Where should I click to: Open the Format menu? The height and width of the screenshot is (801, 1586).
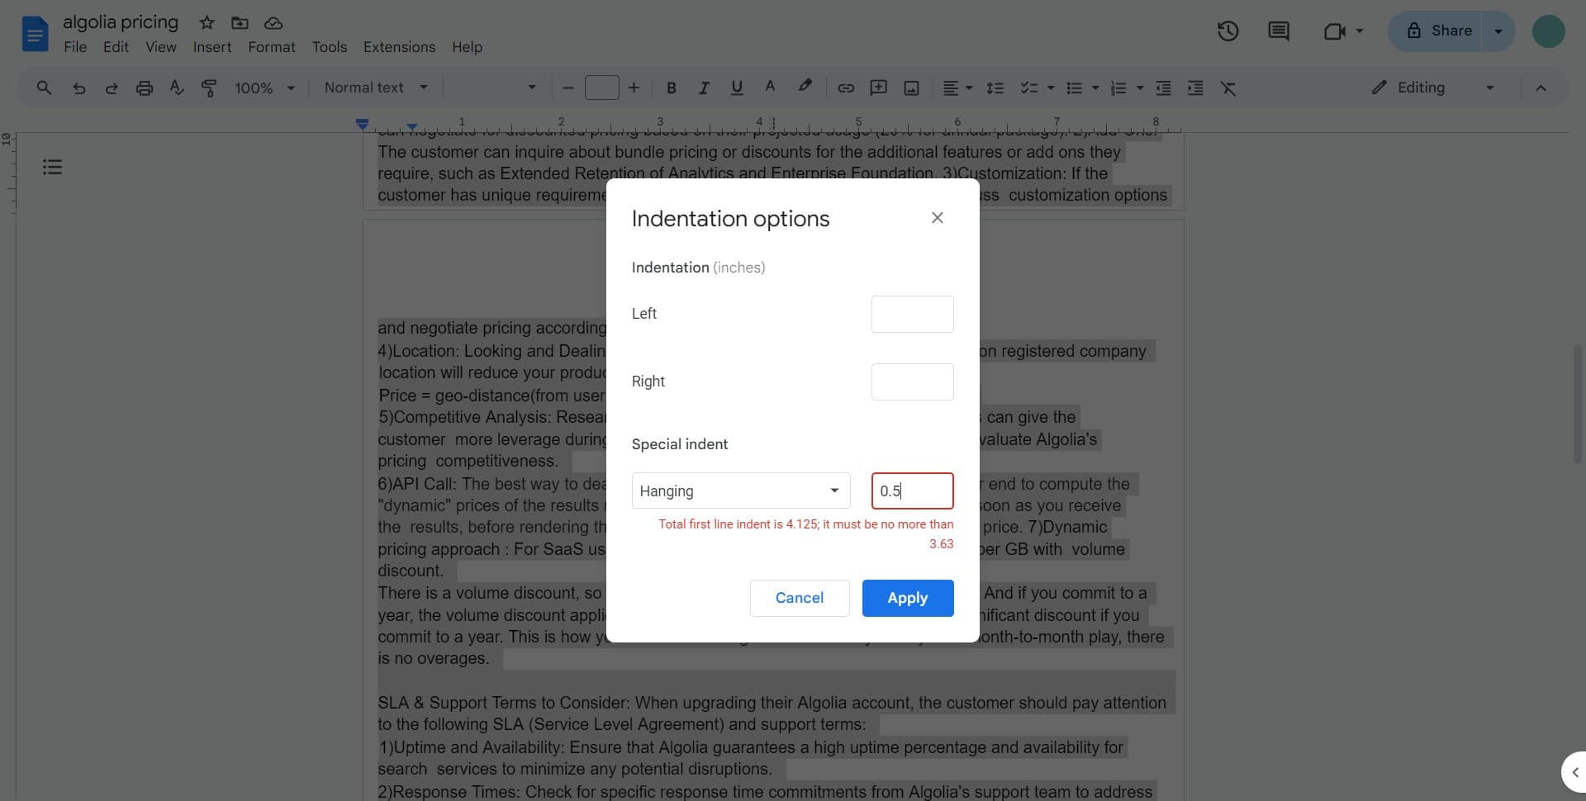tap(271, 47)
